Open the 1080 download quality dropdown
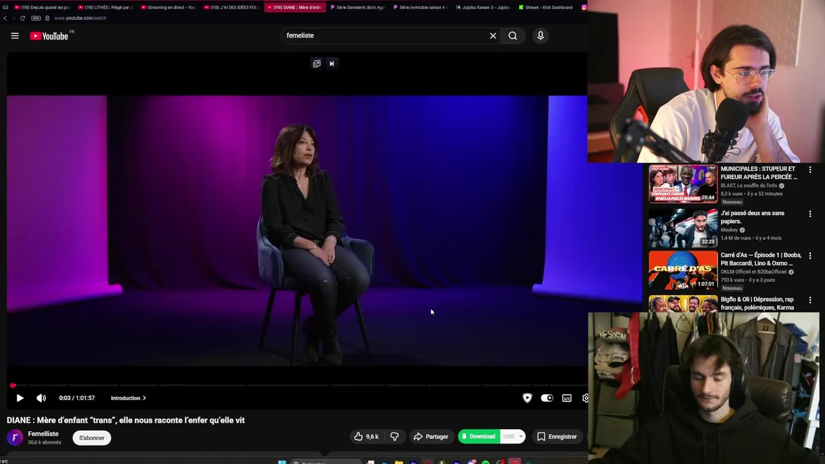The height and width of the screenshot is (464, 825). click(512, 436)
